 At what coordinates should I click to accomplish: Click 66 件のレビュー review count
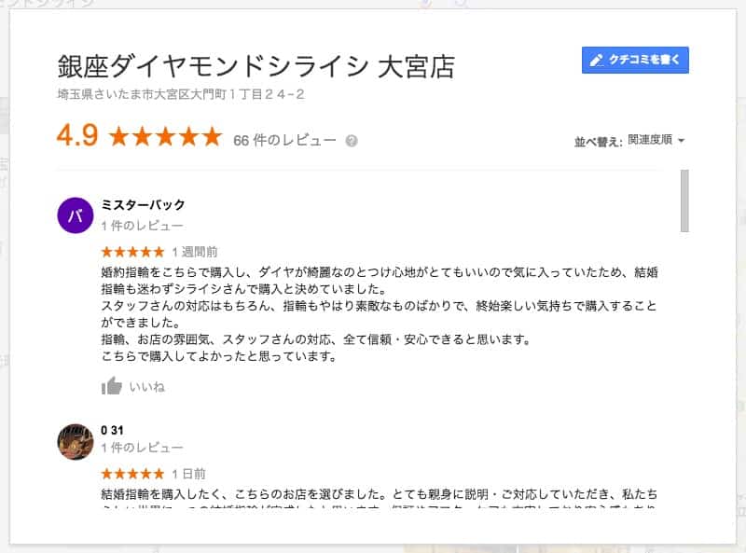point(284,141)
